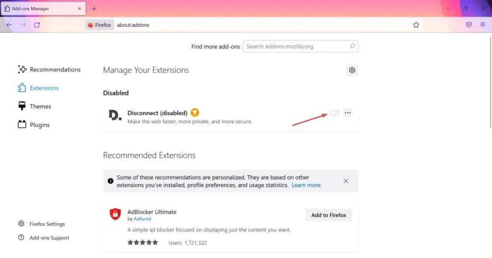Screen dimensions: 492x258
Task: Bookmark this page with the star icon
Action: (x=416, y=25)
